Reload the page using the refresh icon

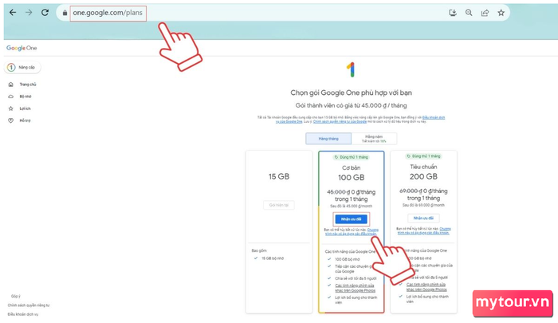coord(45,13)
